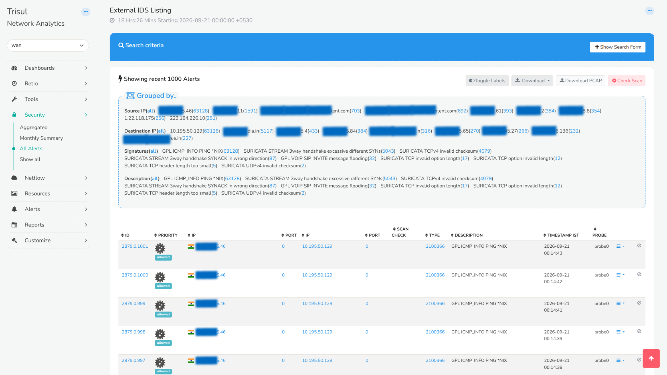
Task: Expand the Netflow menu chevron
Action: point(86,178)
